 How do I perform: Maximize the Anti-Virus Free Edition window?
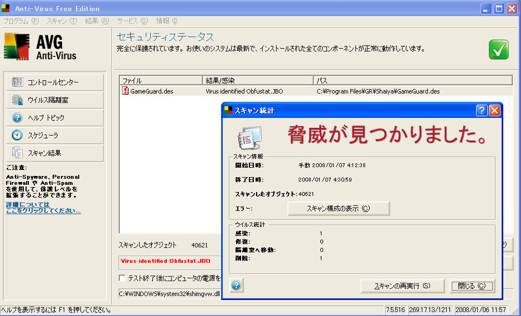pos(499,9)
